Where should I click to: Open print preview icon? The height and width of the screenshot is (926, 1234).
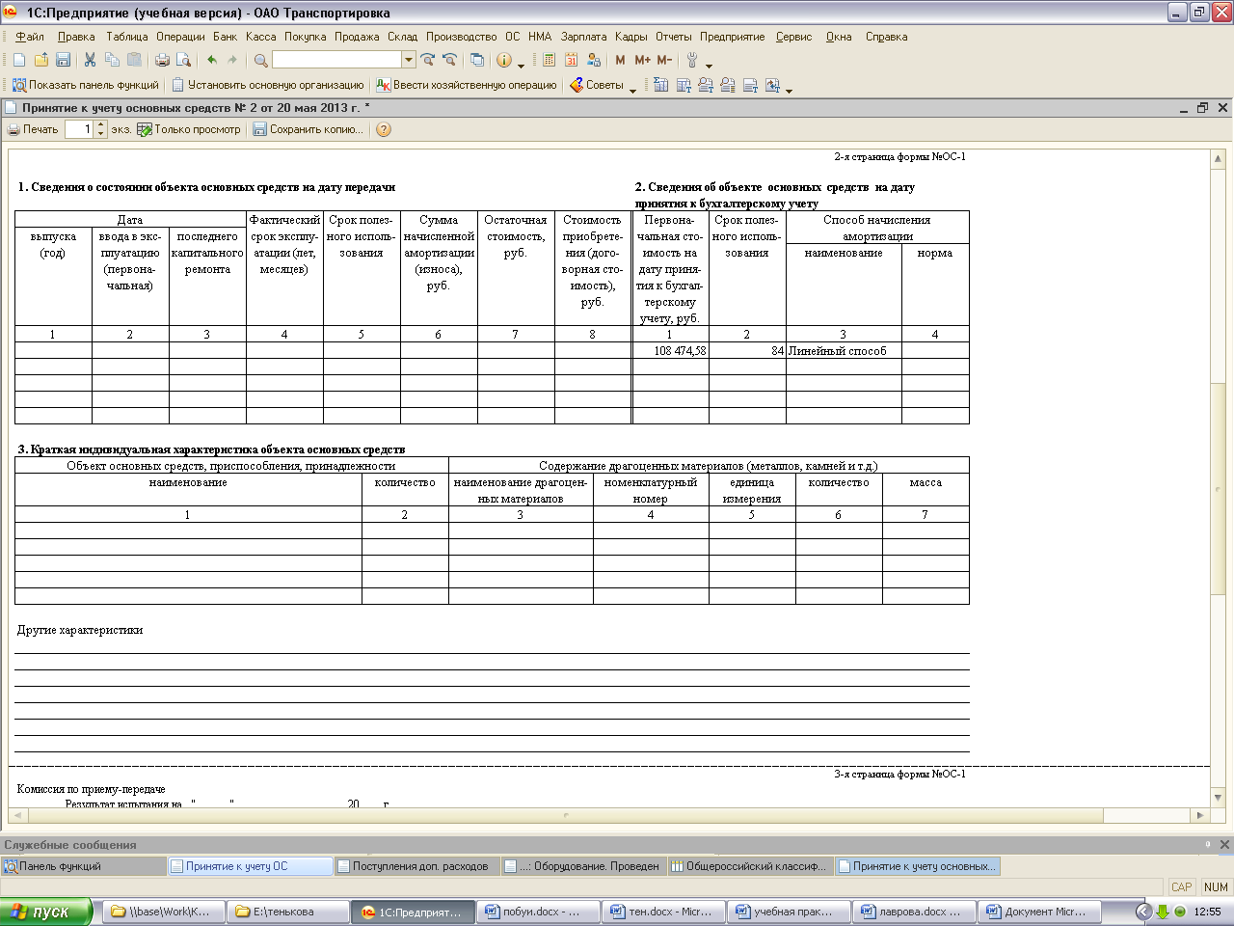pyautogui.click(x=184, y=60)
